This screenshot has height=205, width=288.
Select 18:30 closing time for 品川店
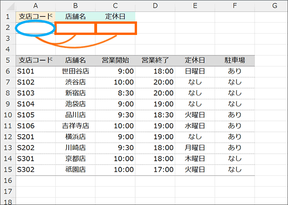click(x=155, y=115)
